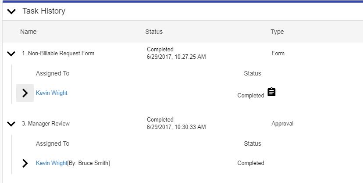
Task: Expand Kevin Wright [By: Bruce Smith] details
Action: pos(25,163)
